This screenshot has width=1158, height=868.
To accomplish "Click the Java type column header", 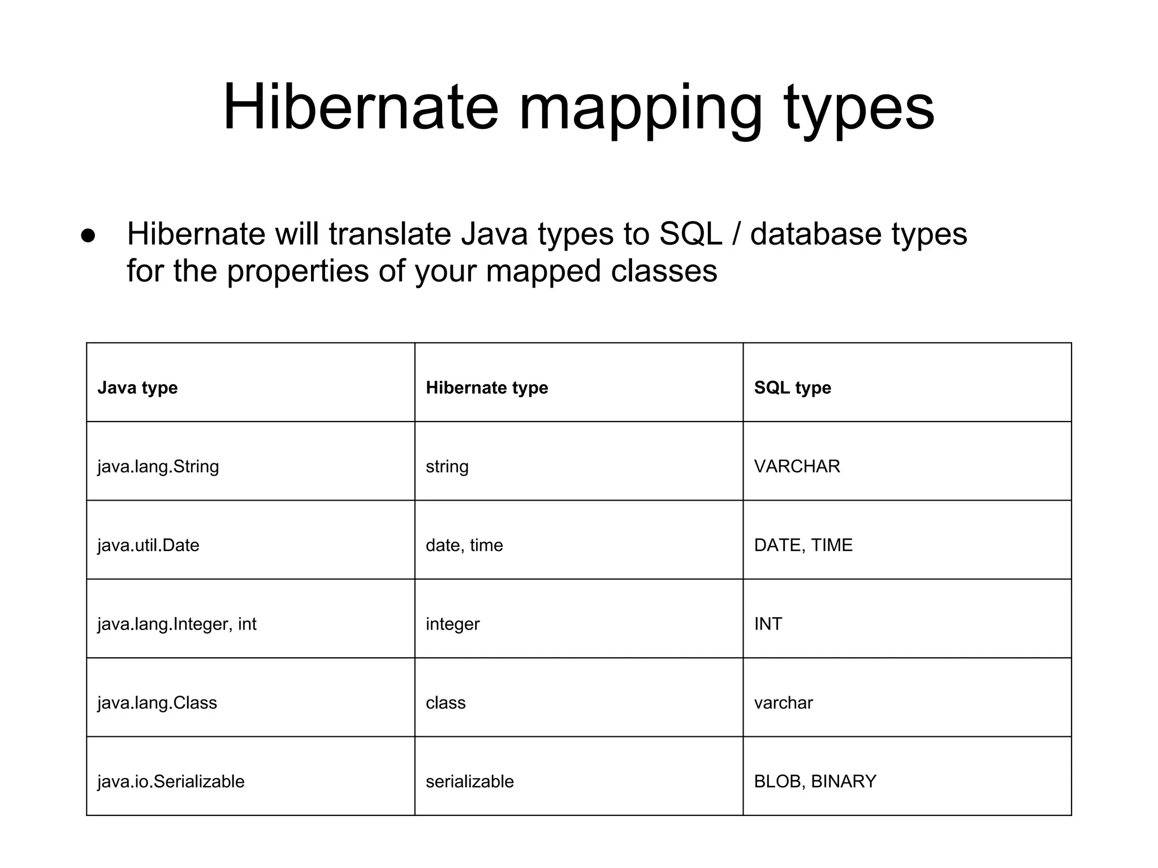I will click(x=137, y=388).
